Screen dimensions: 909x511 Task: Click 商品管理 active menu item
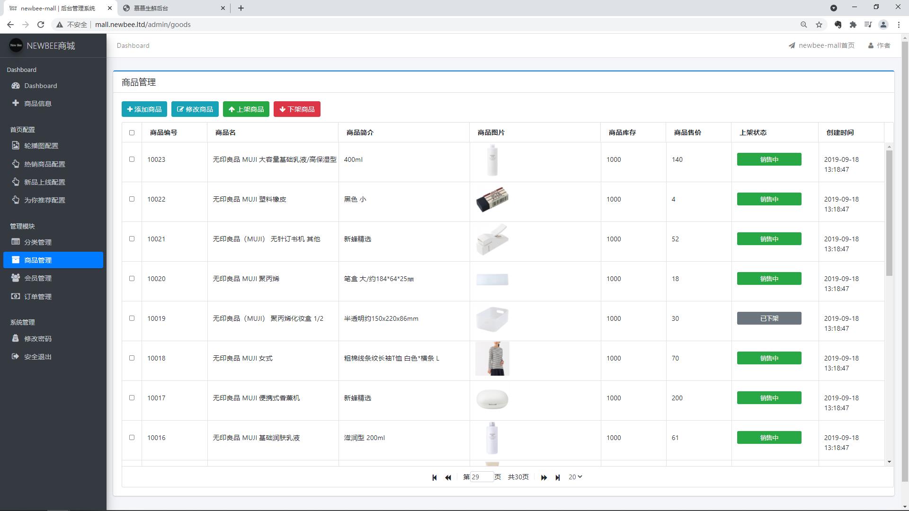[53, 260]
